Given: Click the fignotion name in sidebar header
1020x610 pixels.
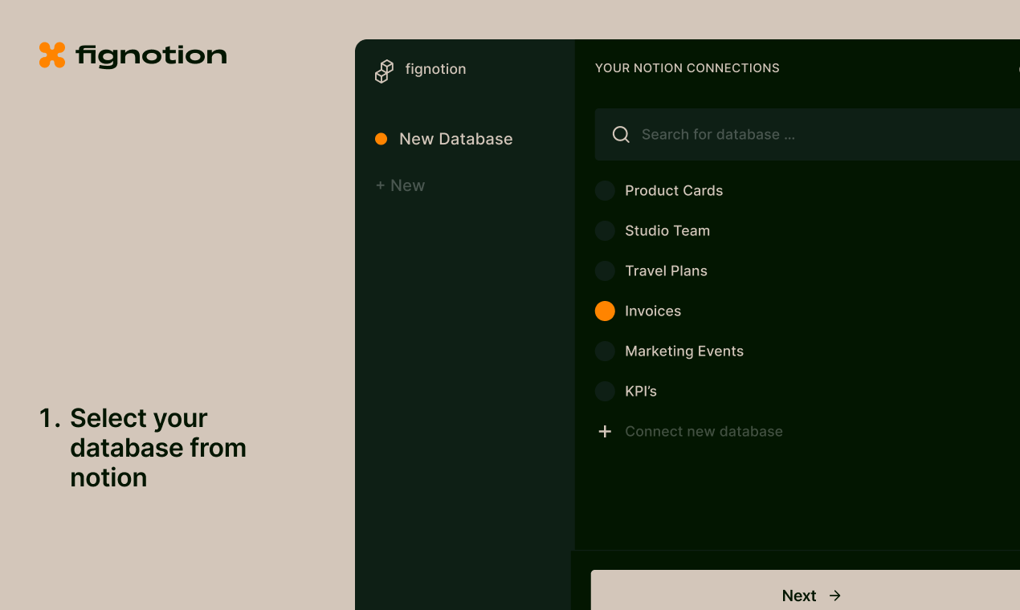Looking at the screenshot, I should point(435,69).
